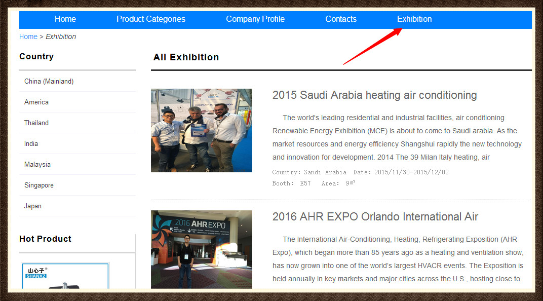Screen dimensions: 543x301
Task: Choose Japan from the Country sidebar
Action: 33,206
